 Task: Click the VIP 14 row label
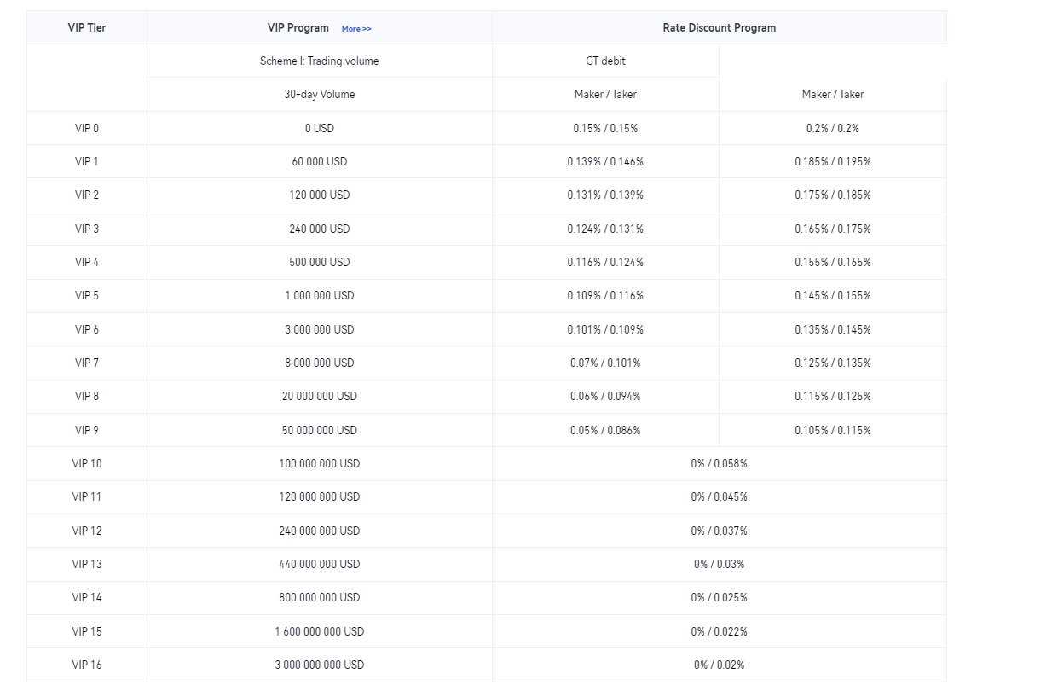tap(87, 598)
